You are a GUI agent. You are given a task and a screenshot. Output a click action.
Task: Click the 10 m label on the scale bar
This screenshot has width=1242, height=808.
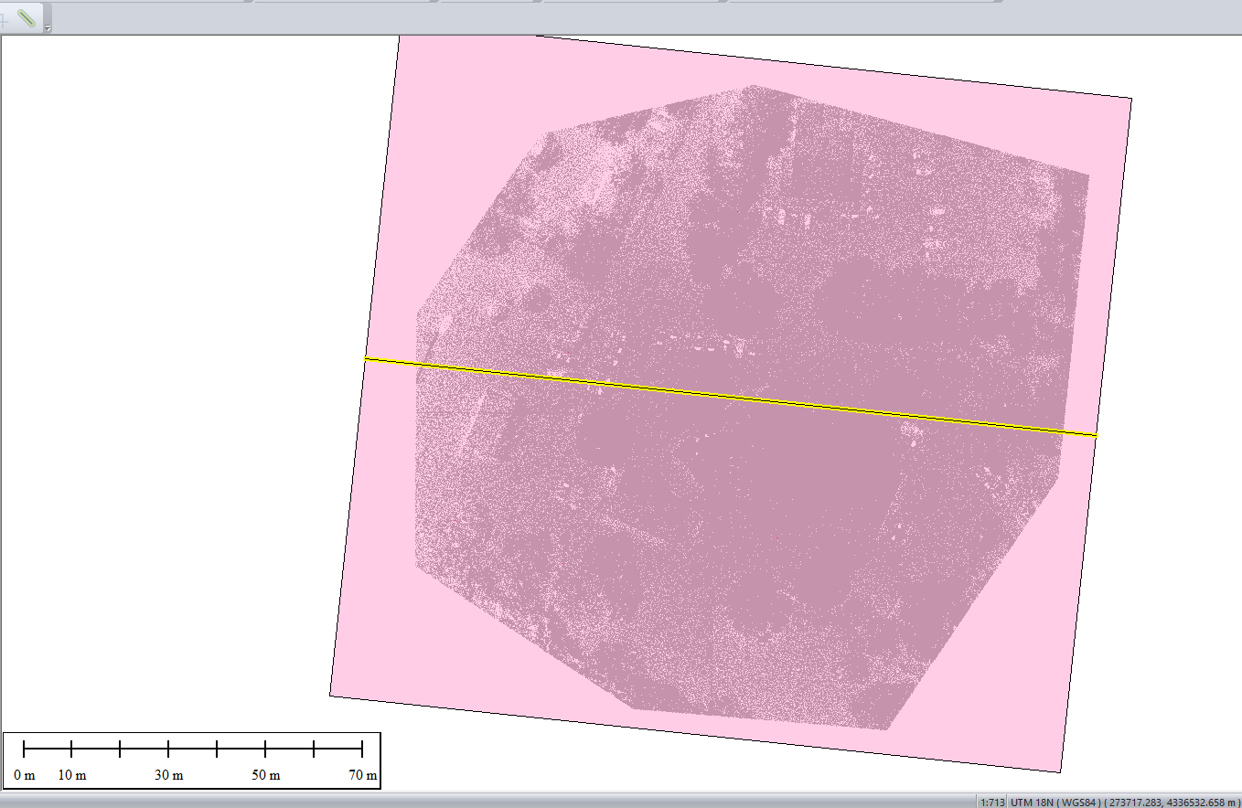(x=72, y=774)
